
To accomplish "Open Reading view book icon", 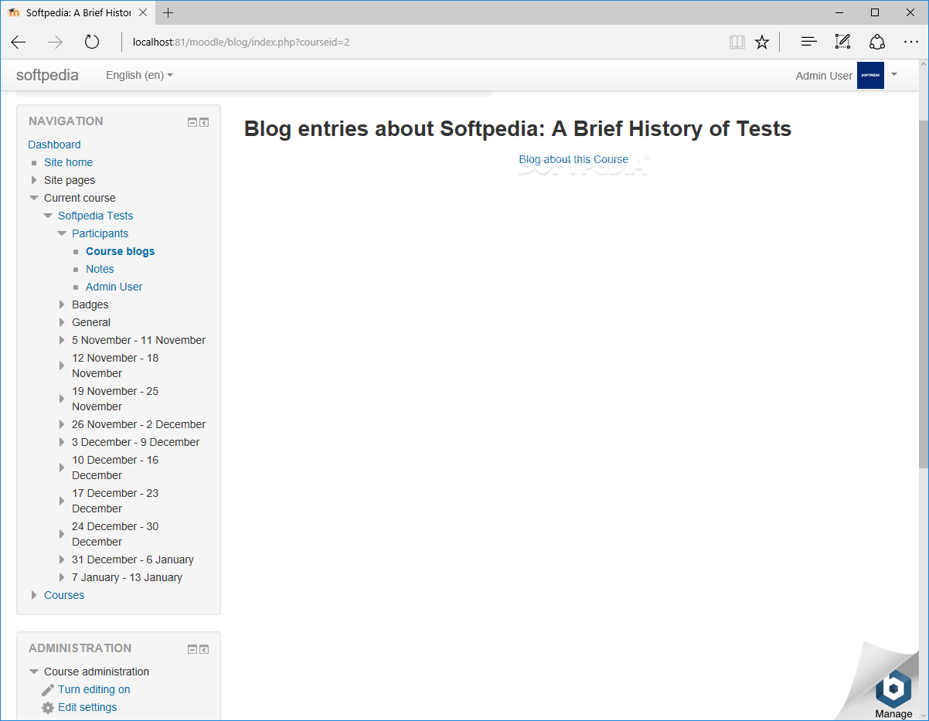I will point(737,42).
